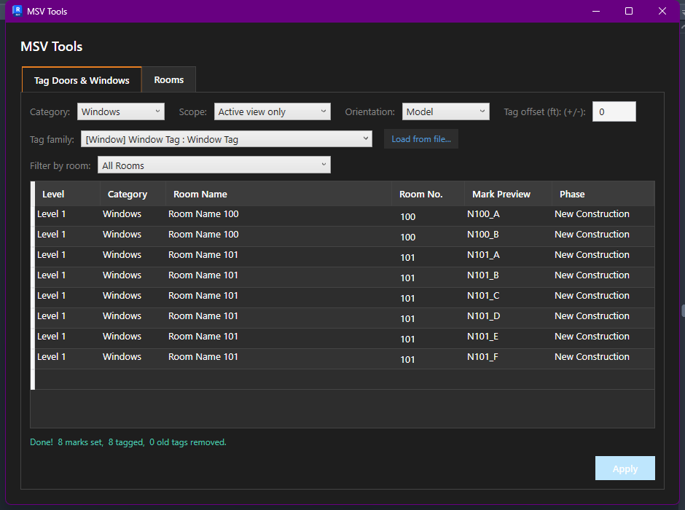The height and width of the screenshot is (510, 685).
Task: Click New Construction in N101_D row
Action: [x=592, y=315]
